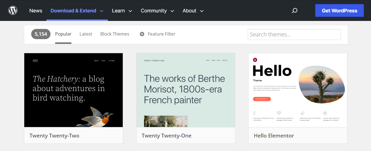Click the Hello Elementor theme title

point(274,136)
